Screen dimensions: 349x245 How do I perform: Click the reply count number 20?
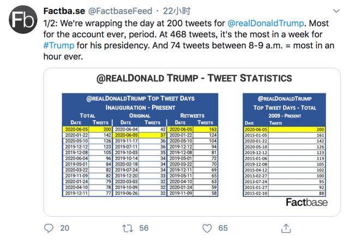[64, 228]
